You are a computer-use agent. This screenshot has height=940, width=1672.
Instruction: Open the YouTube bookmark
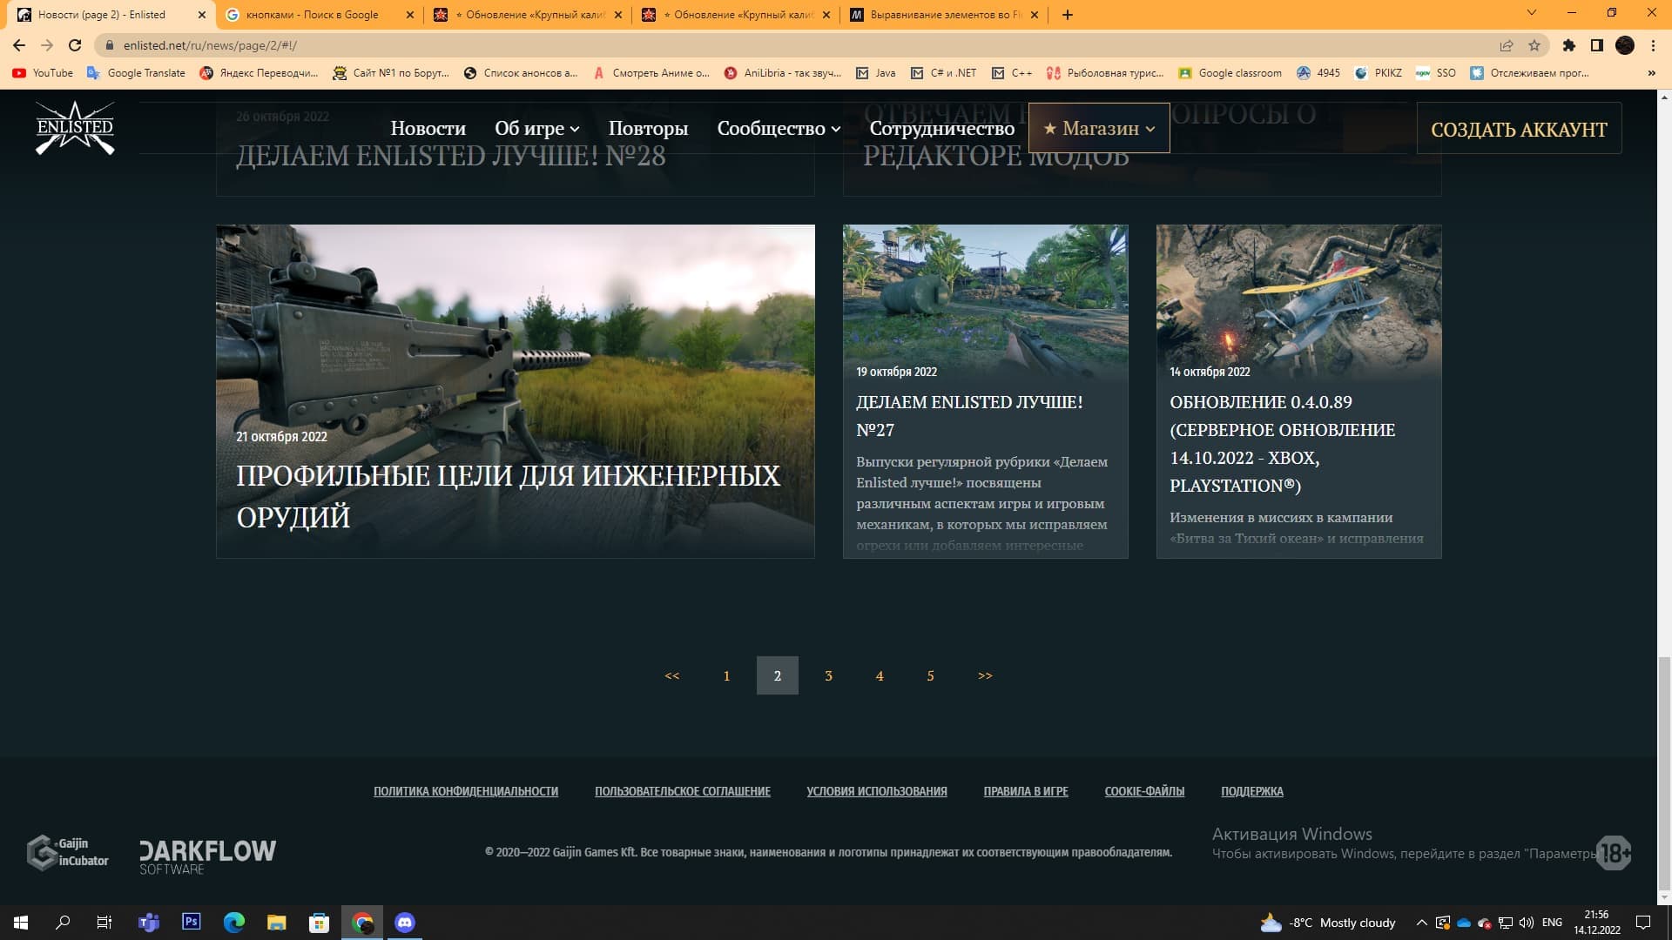(44, 73)
